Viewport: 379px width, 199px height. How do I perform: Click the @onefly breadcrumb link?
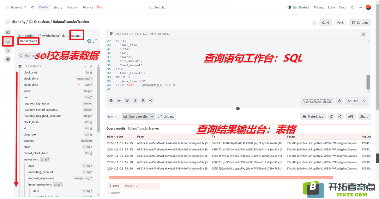(19, 22)
